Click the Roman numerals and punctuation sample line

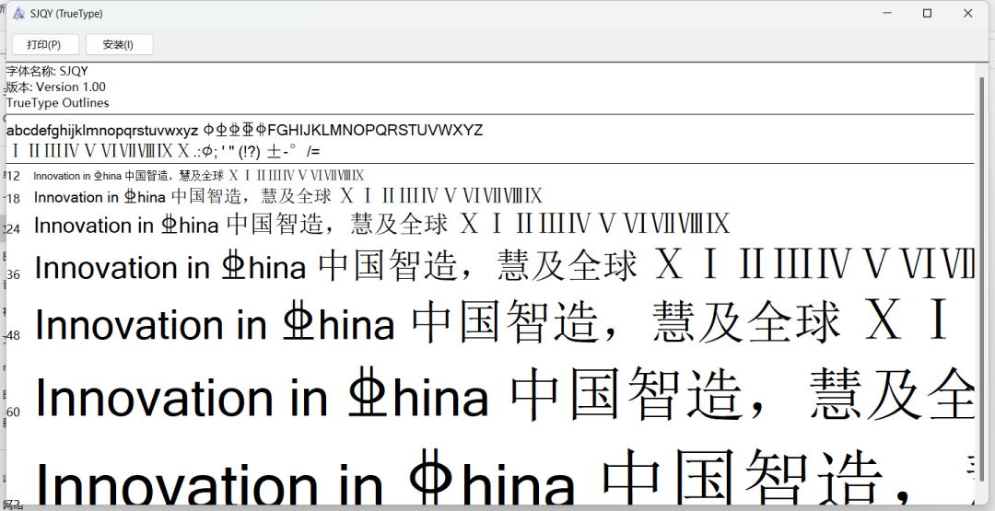click(164, 152)
